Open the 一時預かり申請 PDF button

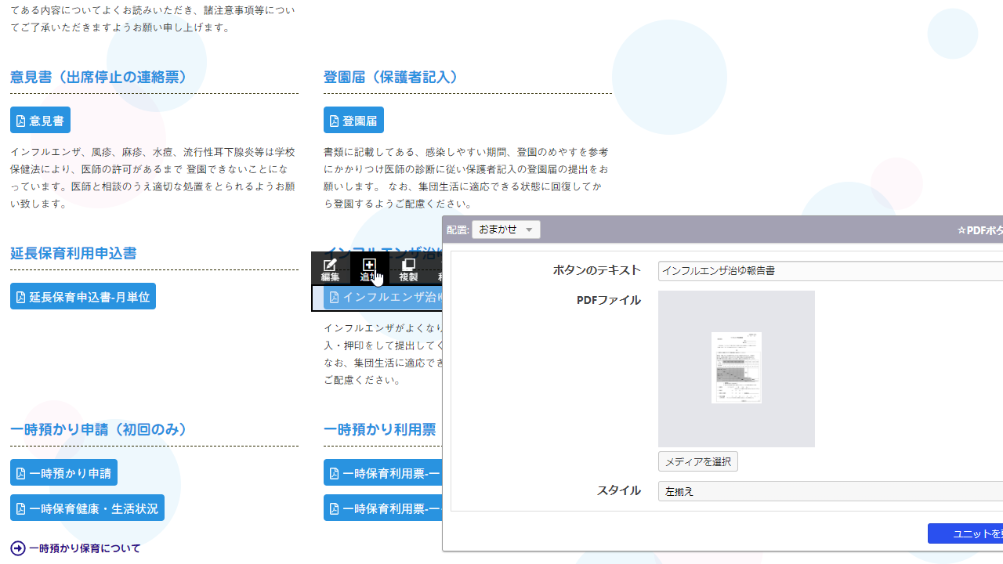(63, 473)
